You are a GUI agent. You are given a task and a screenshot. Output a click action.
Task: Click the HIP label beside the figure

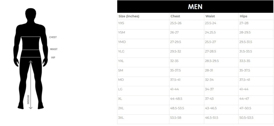53,57
